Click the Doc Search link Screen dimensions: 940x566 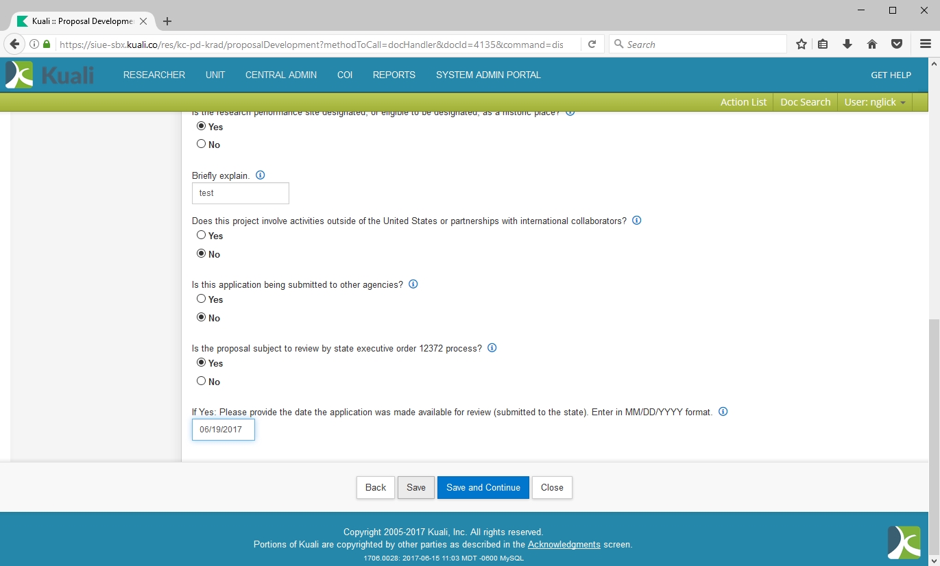click(805, 102)
